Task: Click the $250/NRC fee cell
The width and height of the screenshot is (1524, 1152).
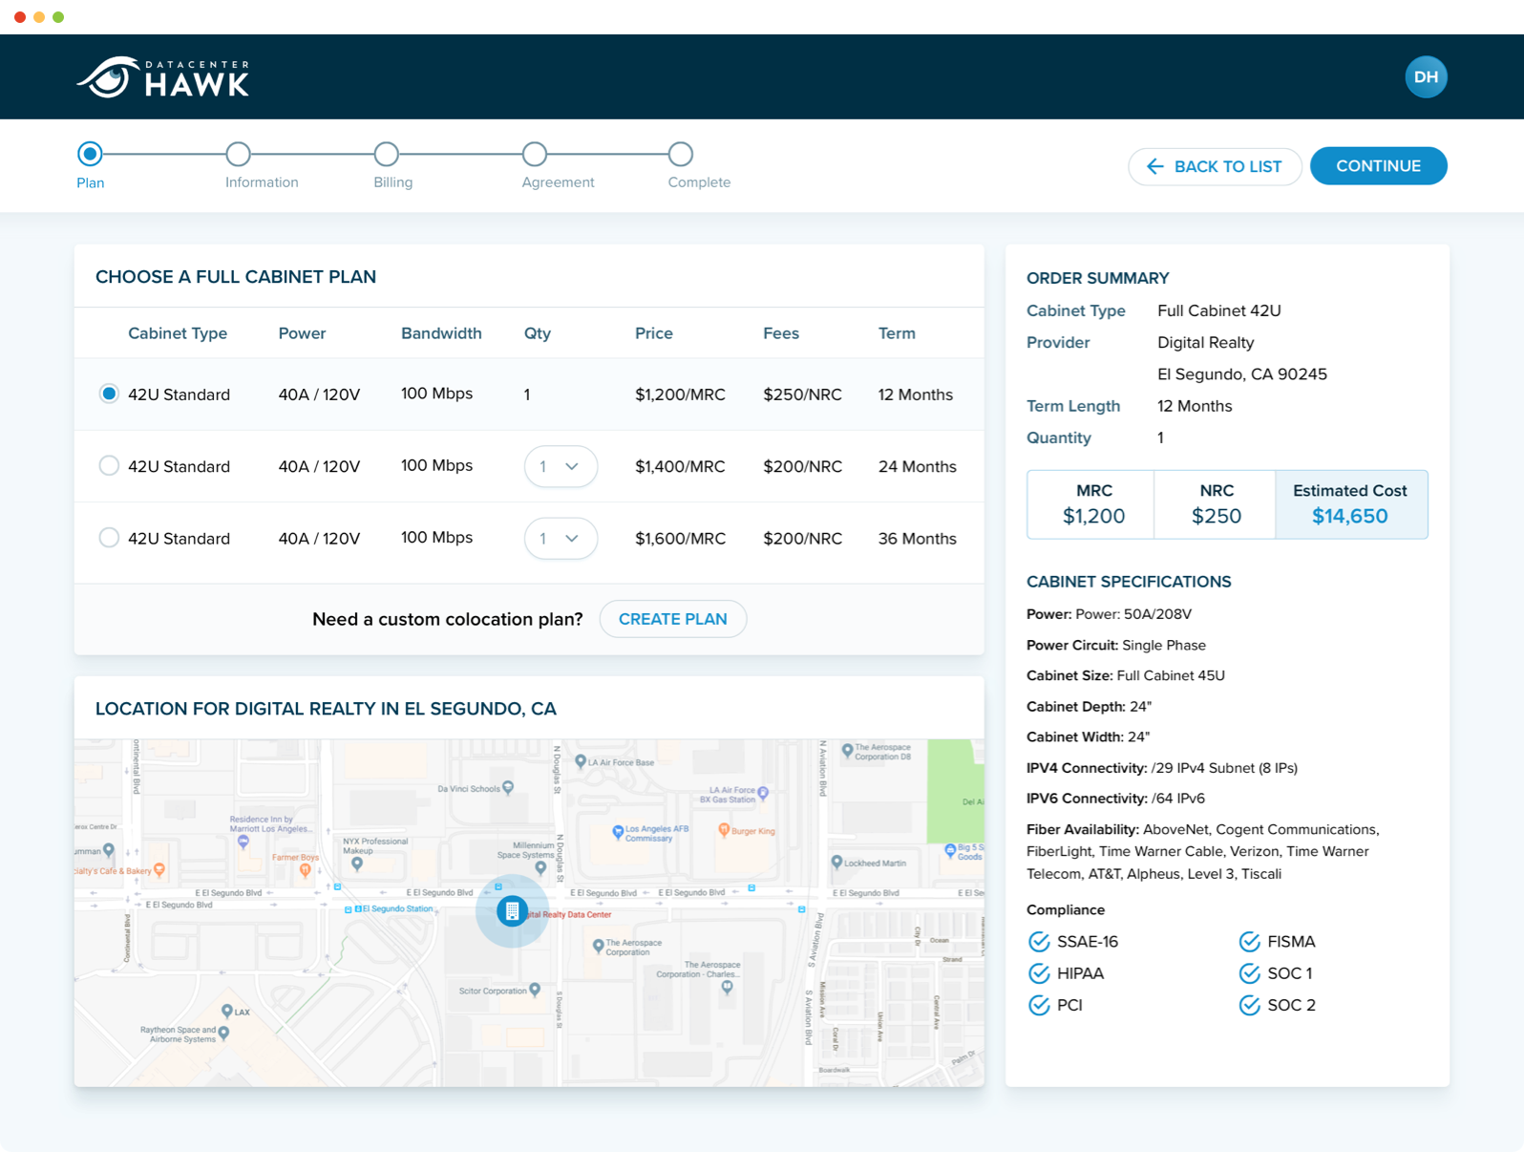Action: click(x=802, y=395)
